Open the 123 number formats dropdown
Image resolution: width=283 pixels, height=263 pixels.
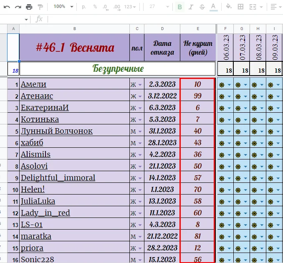pos(130,7)
